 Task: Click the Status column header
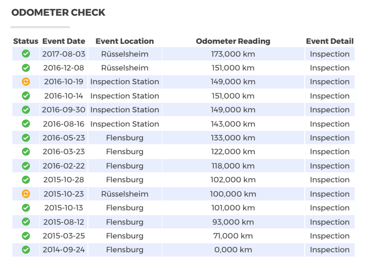[x=26, y=41]
